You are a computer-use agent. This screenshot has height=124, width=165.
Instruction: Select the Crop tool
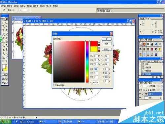[3, 30]
